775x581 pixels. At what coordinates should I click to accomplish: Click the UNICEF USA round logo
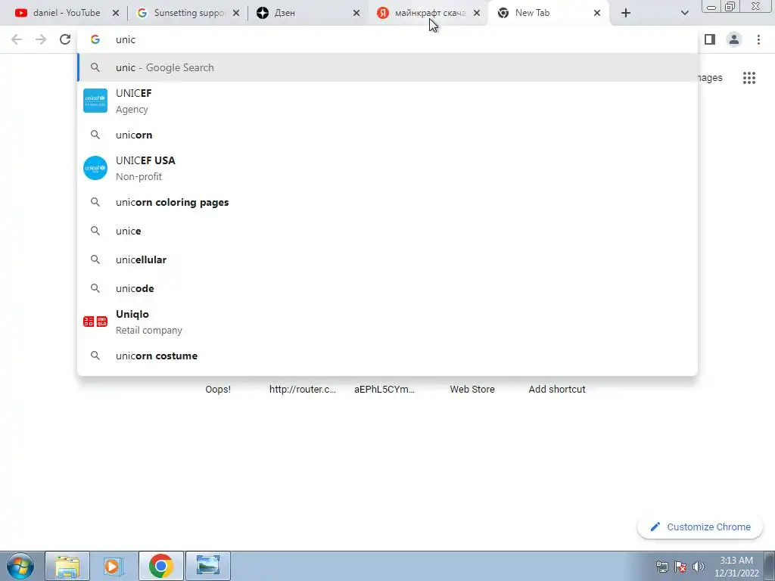click(x=95, y=168)
